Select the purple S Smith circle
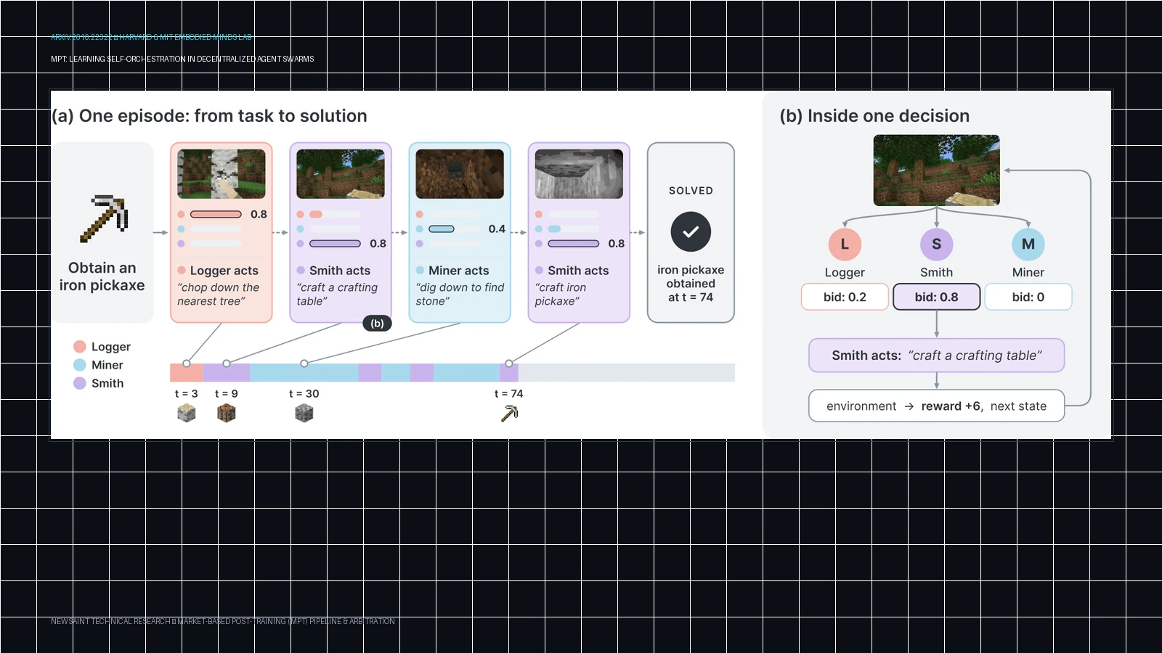 pos(936,245)
